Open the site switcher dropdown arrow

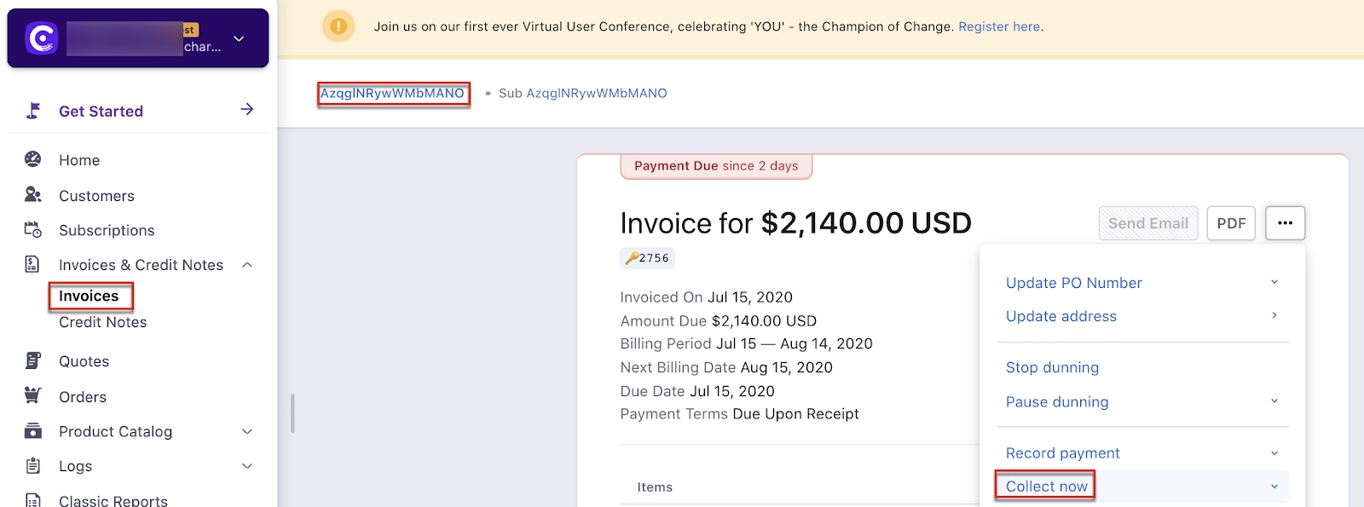(240, 38)
